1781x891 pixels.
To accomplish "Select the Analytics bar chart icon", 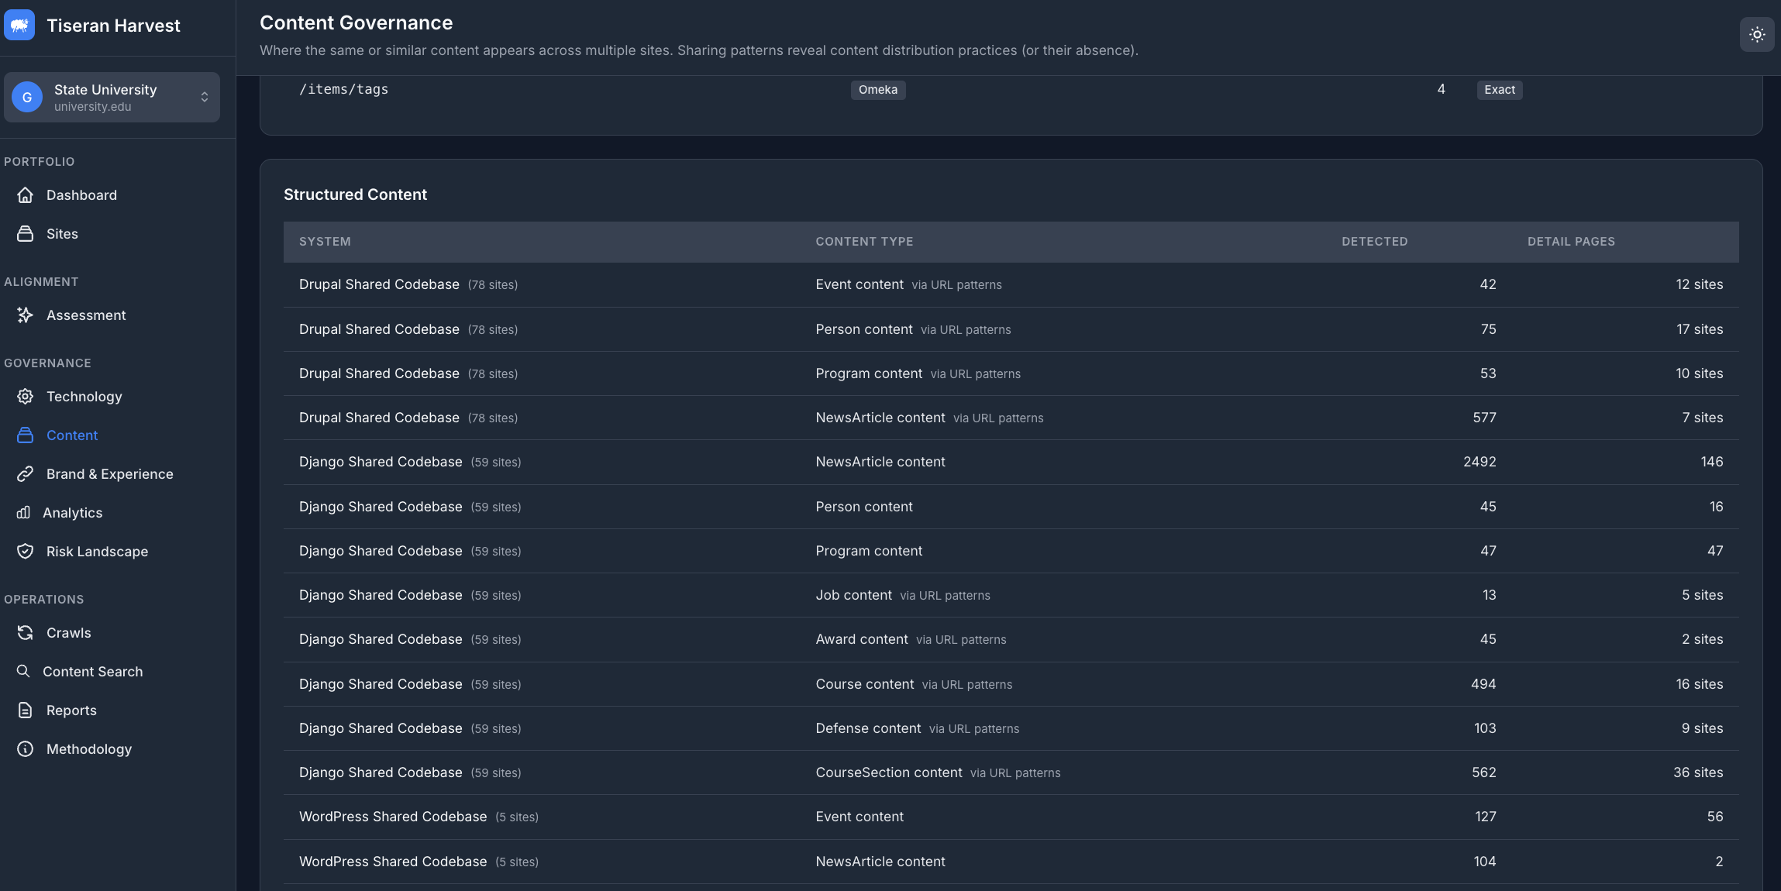I will pos(26,512).
